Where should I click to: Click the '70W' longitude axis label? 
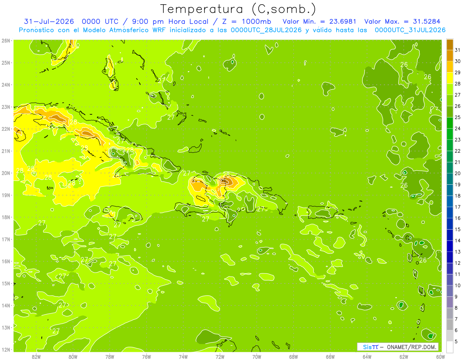pos(257,357)
